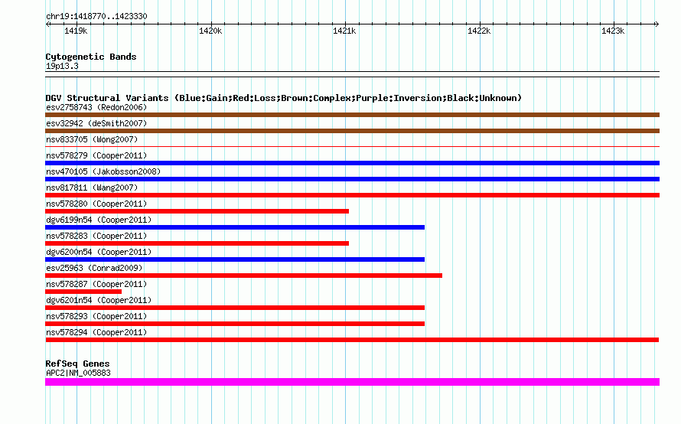Viewport: 681px width, 424px height.
Task: Open the nsv470105 (Jakobsson2008) blue bar
Action: (352, 179)
